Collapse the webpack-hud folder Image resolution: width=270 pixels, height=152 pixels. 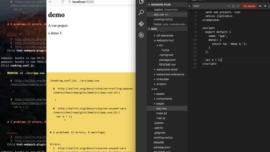pyautogui.click(x=155, y=41)
